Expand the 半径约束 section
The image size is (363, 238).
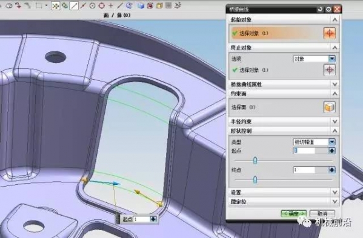(x=335, y=121)
